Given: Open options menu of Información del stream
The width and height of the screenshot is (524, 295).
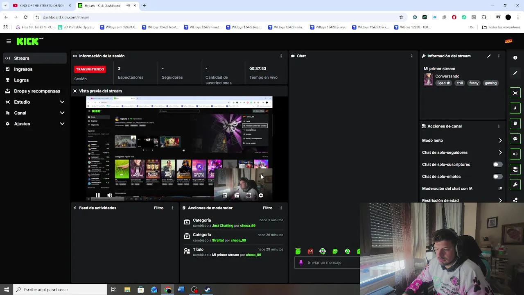Looking at the screenshot, I should pos(499,56).
